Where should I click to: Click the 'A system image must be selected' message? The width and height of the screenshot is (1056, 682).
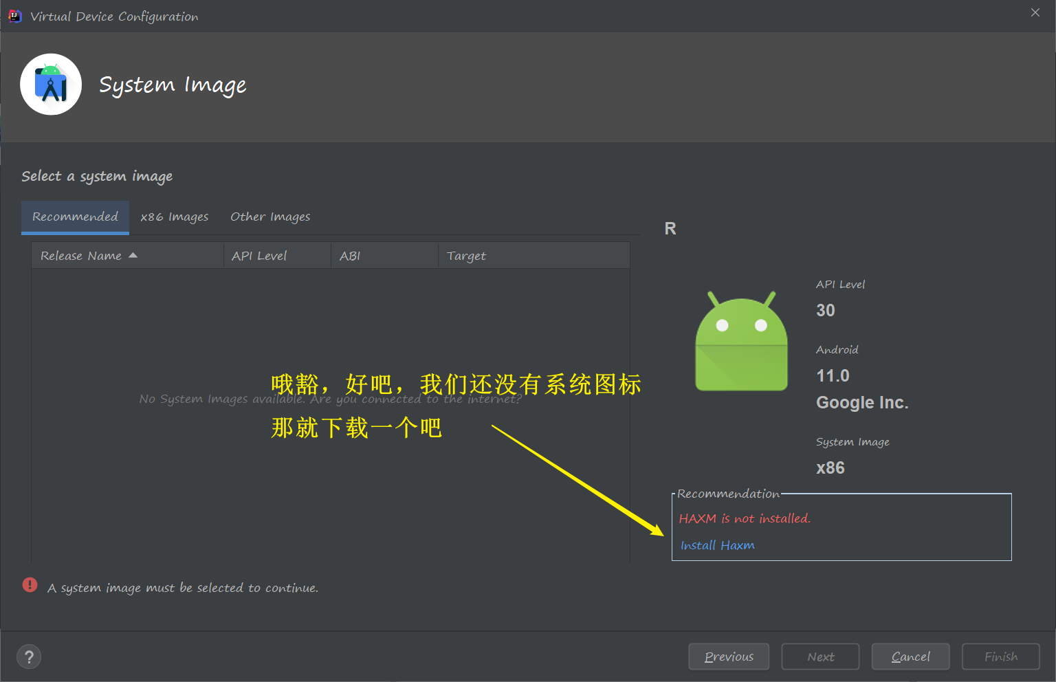[183, 588]
